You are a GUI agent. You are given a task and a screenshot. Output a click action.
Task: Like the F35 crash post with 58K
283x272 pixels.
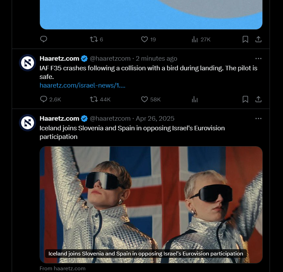click(x=151, y=99)
